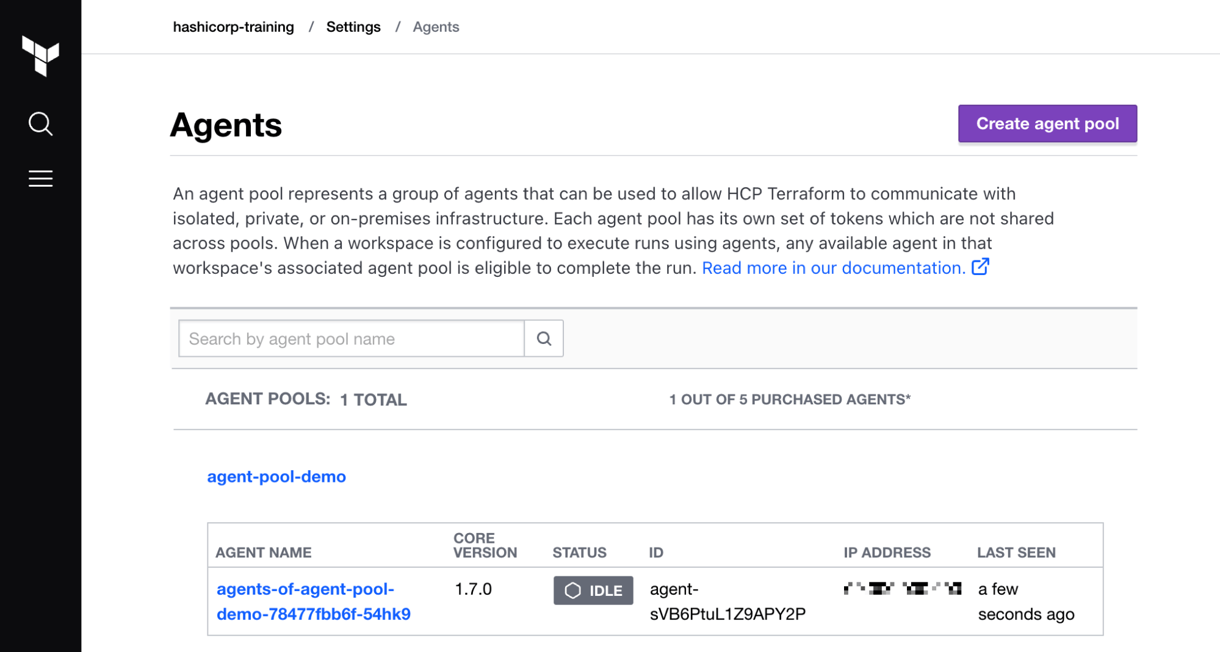Open documentation via the external-link icon

point(980,267)
